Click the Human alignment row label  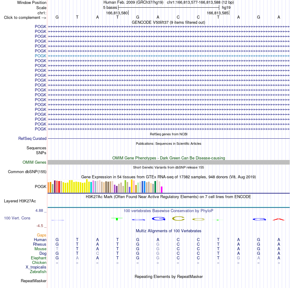40,240
